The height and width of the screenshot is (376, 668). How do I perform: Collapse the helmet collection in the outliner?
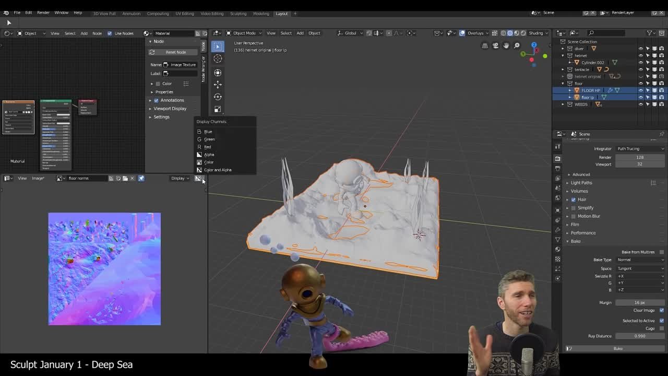pos(562,55)
